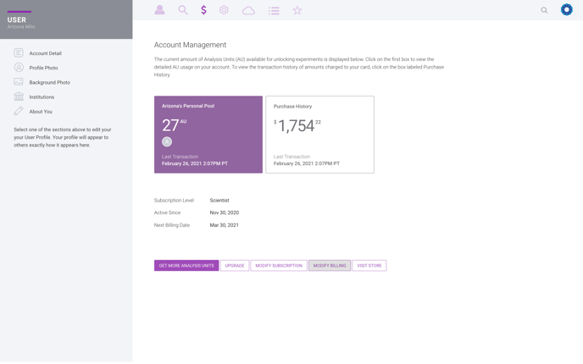Click the $1,754 purchase amount

[x=297, y=125]
